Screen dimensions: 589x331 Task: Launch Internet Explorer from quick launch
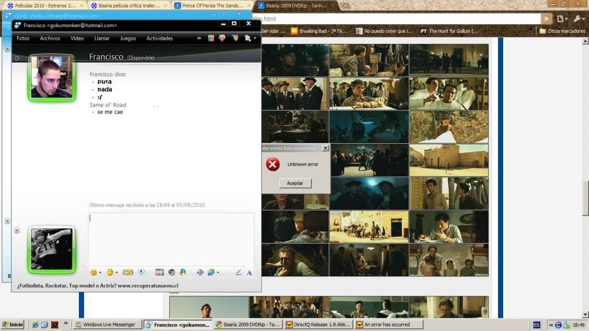tap(35, 325)
